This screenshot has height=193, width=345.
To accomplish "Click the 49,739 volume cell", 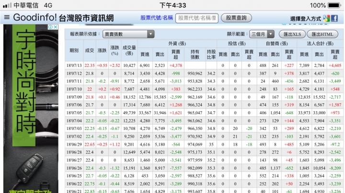I will [x=129, y=113].
